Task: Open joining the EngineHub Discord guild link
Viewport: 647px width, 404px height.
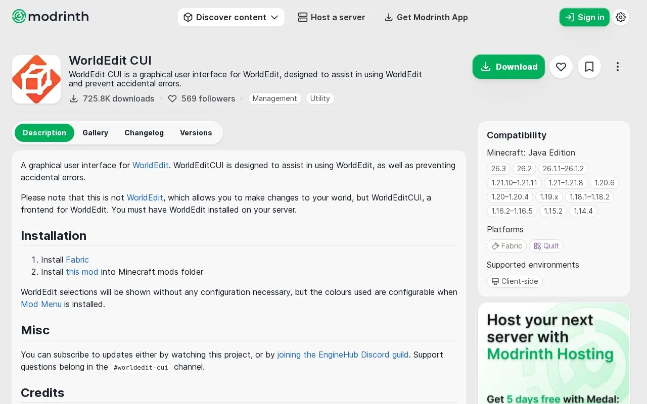Action: 343,355
